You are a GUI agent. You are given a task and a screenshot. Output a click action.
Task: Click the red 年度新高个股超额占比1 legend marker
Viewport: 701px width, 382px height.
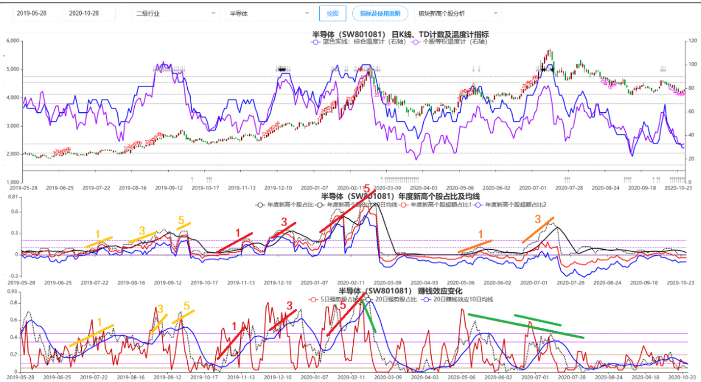(404, 205)
